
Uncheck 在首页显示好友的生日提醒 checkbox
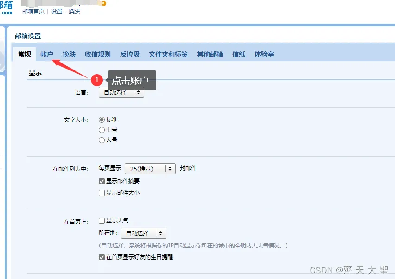102,257
